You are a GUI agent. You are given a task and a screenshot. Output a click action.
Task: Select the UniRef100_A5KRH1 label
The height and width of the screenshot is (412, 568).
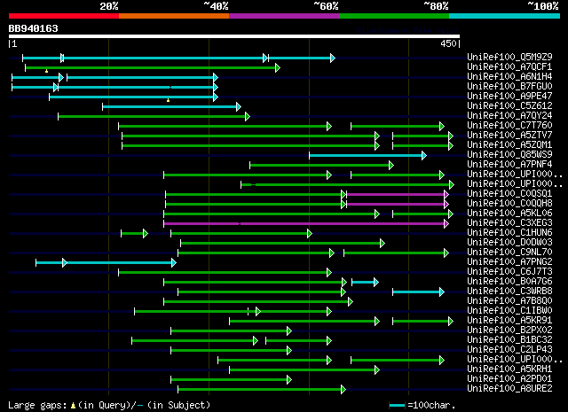click(x=509, y=369)
